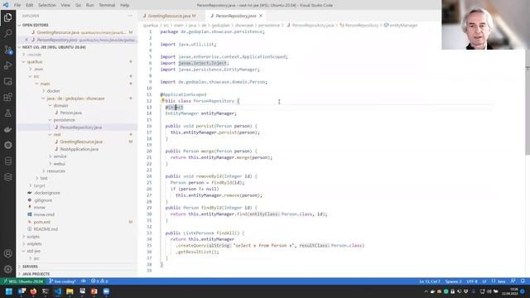Open pom.xml in the file tree
The width and height of the screenshot is (530, 298).
pyautogui.click(x=42, y=222)
